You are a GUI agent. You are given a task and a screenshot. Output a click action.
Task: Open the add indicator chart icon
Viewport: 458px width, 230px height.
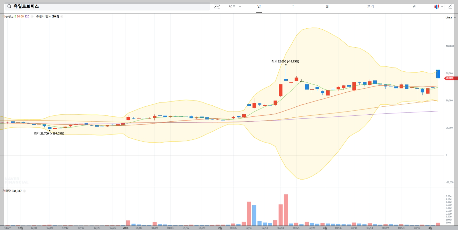(217, 7)
